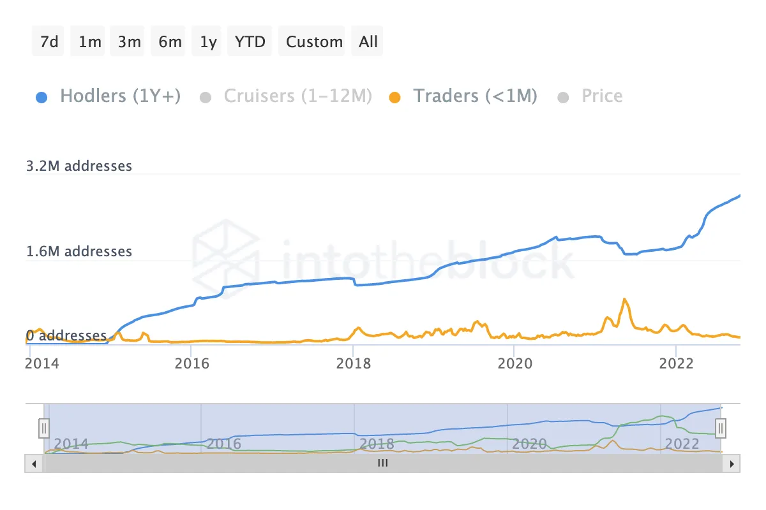This screenshot has width=766, height=510.
Task: Click the right minimap range handle
Action: (x=719, y=428)
